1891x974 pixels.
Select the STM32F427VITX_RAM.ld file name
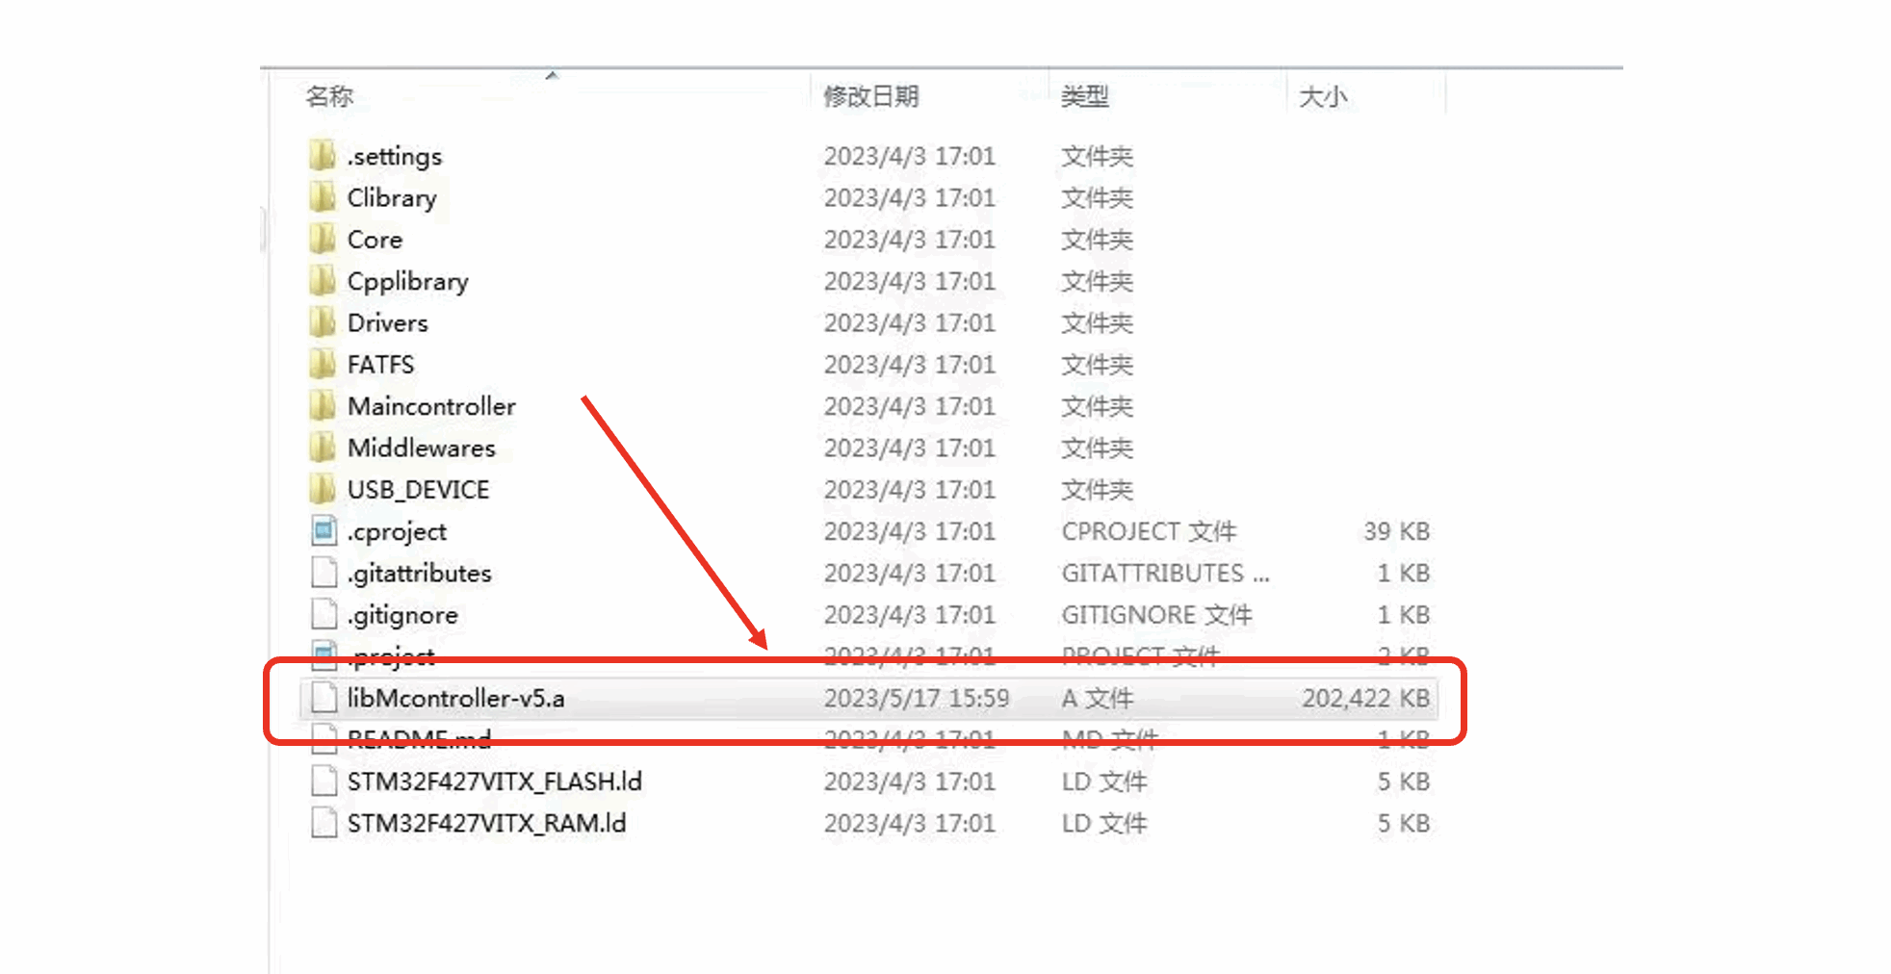pyautogui.click(x=486, y=823)
